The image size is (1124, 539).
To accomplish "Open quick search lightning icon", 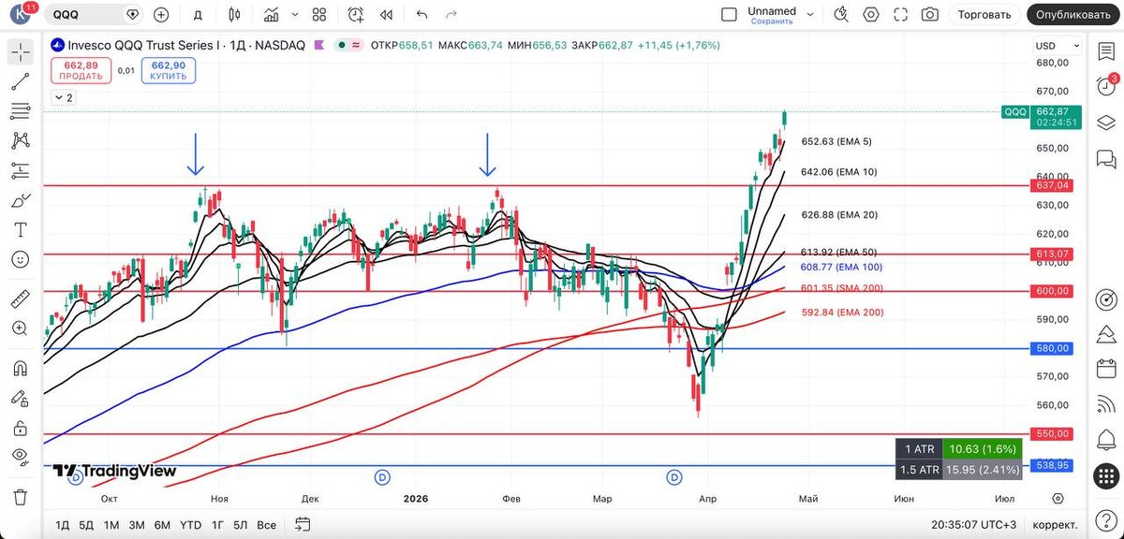I will point(841,14).
